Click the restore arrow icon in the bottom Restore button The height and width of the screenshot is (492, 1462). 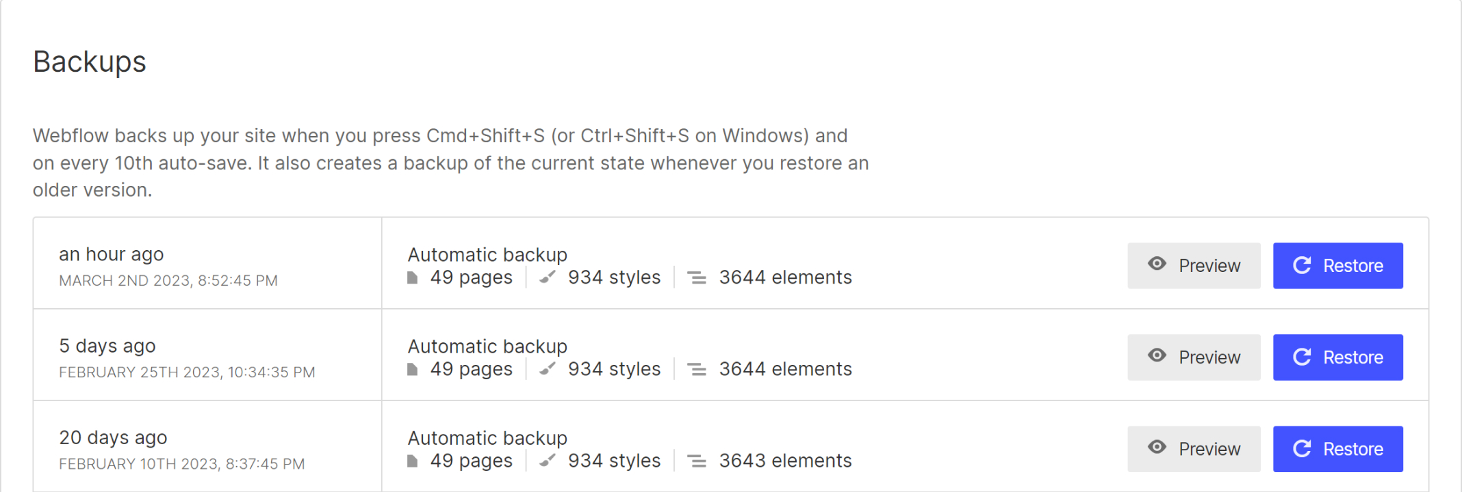coord(1303,449)
